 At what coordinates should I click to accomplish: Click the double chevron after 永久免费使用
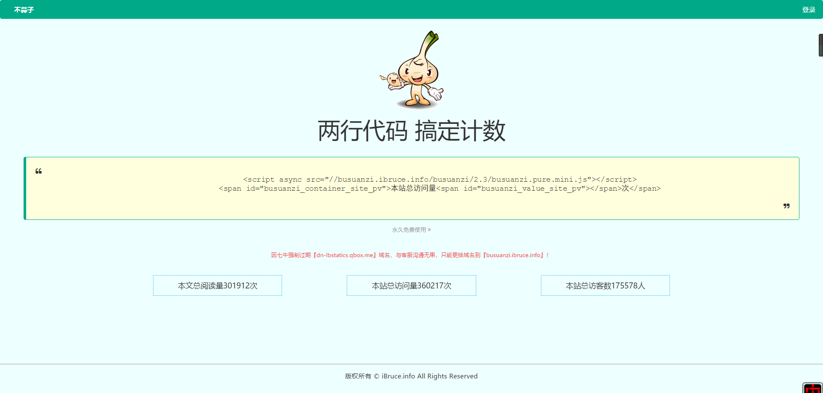click(x=429, y=230)
